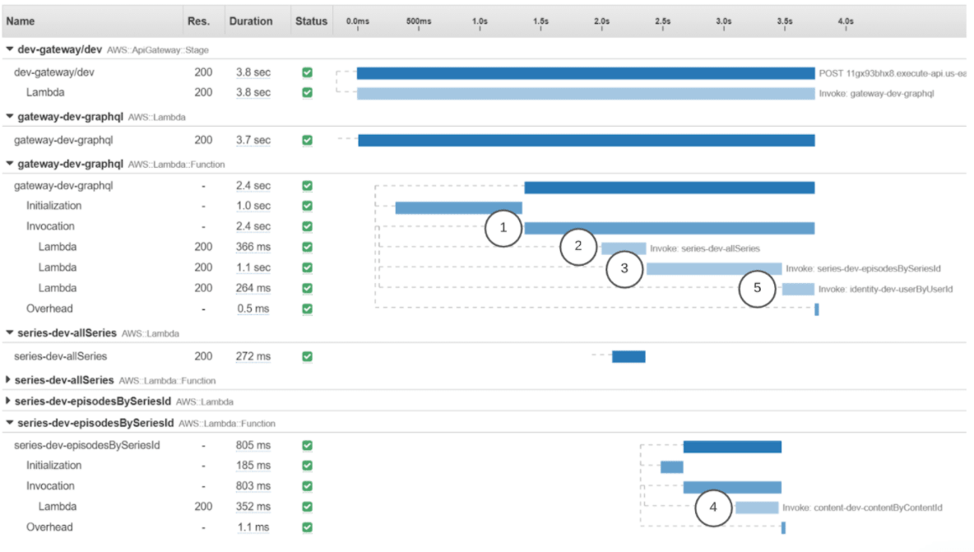Click the '805 ms' duration value
This screenshot has height=552, width=974.
pyautogui.click(x=253, y=445)
